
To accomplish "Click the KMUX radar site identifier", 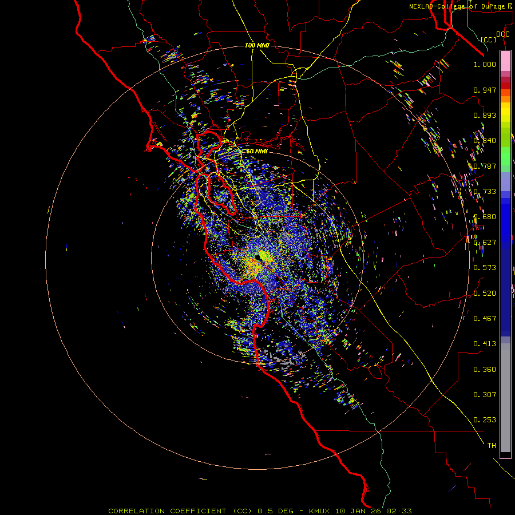I will 320,511.
